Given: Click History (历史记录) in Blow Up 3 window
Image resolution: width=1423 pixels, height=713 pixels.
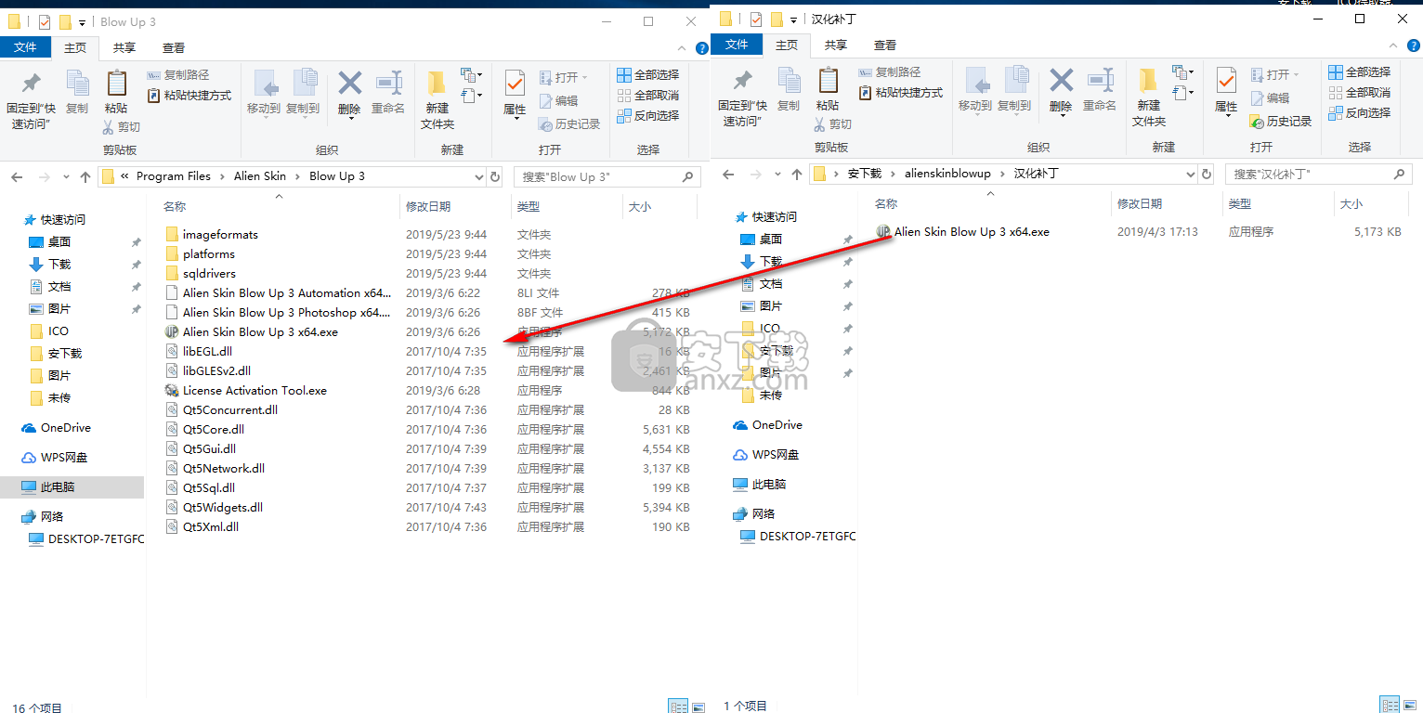Looking at the screenshot, I should [568, 123].
